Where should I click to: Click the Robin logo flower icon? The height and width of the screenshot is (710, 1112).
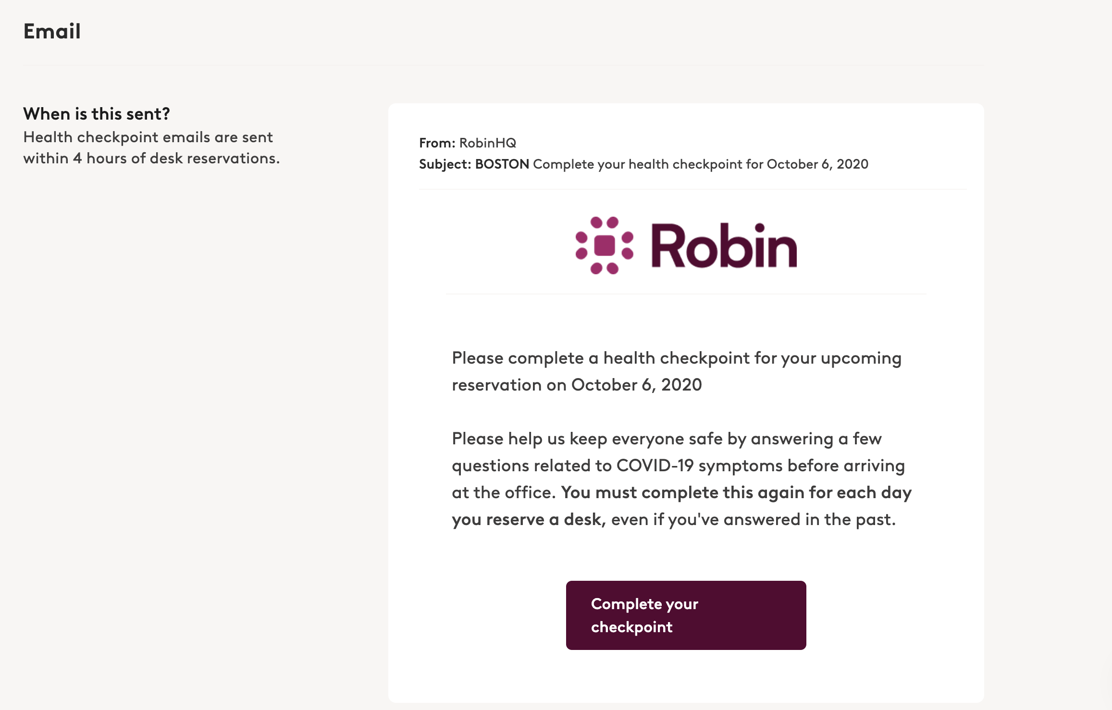pyautogui.click(x=604, y=245)
